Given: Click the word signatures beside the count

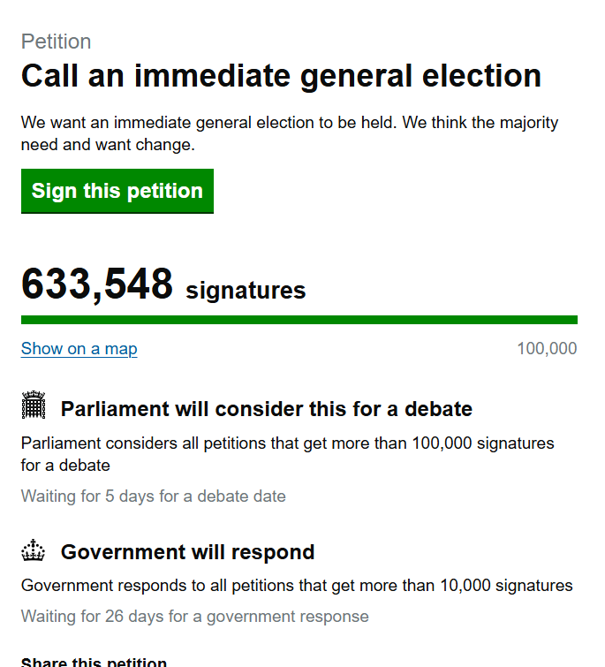Looking at the screenshot, I should click(x=246, y=290).
